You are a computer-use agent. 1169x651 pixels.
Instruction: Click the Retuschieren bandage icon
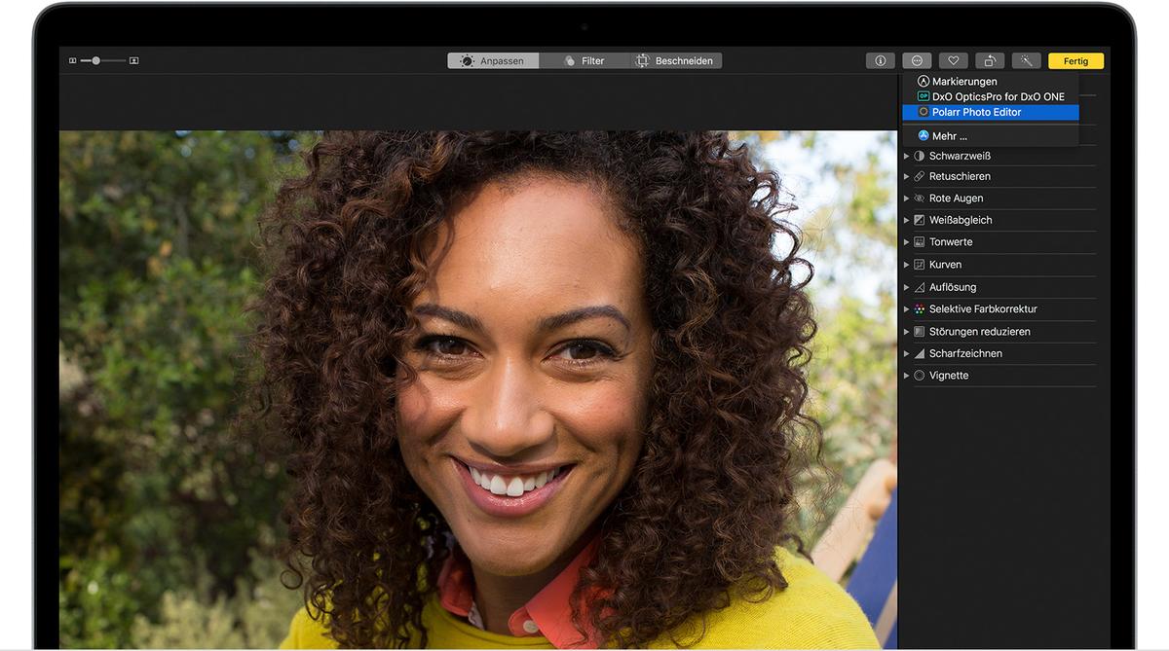coord(919,176)
